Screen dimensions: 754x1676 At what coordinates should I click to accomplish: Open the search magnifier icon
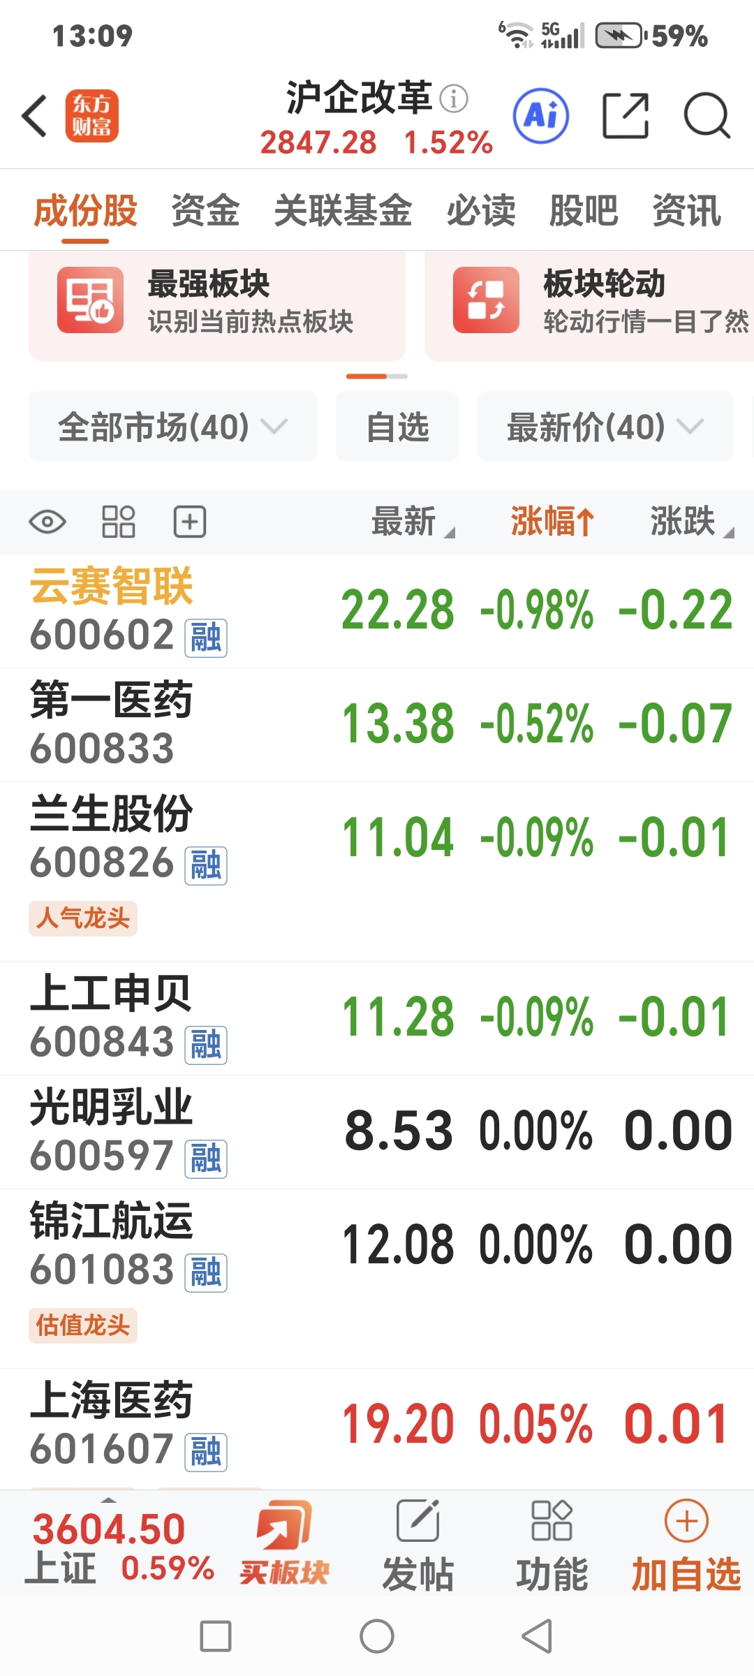coord(707,116)
